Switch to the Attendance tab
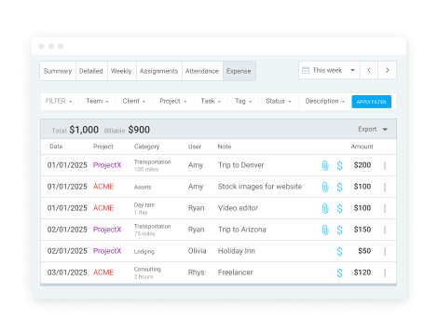The width and height of the screenshot is (438, 336). (202, 71)
